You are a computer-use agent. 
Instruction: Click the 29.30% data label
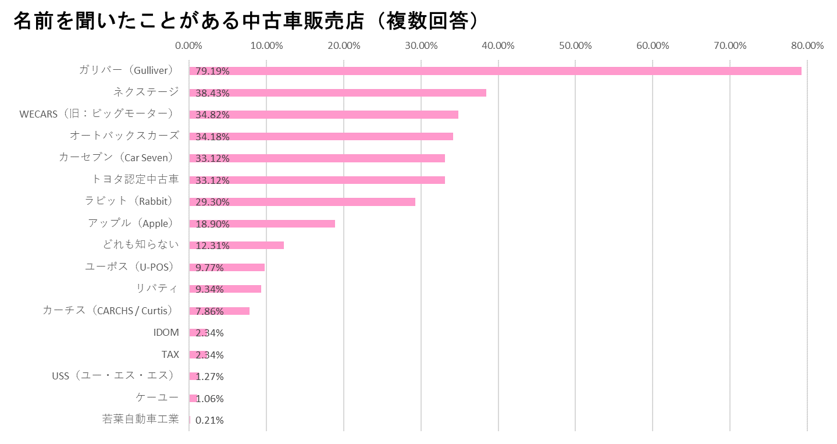pos(212,202)
